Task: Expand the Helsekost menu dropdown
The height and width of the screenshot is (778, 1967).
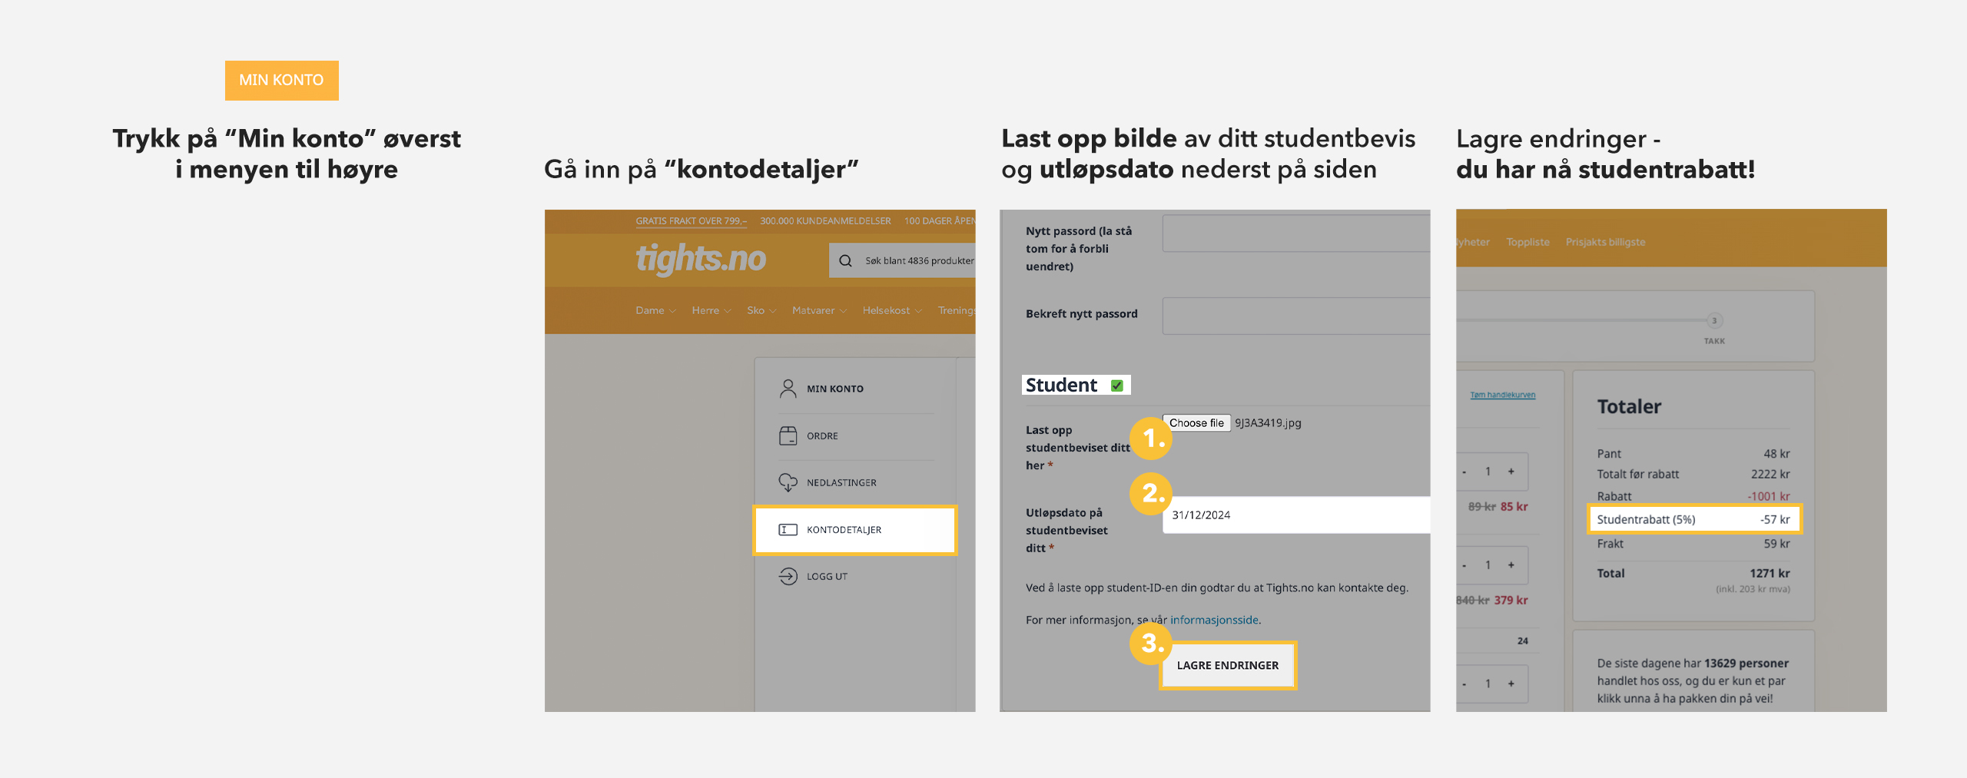Action: (x=891, y=310)
